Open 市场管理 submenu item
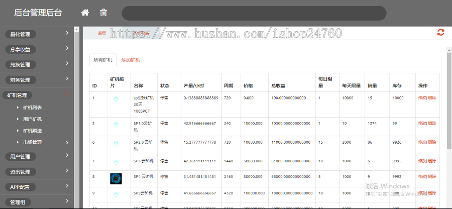This screenshot has width=452, height=209. point(32,142)
